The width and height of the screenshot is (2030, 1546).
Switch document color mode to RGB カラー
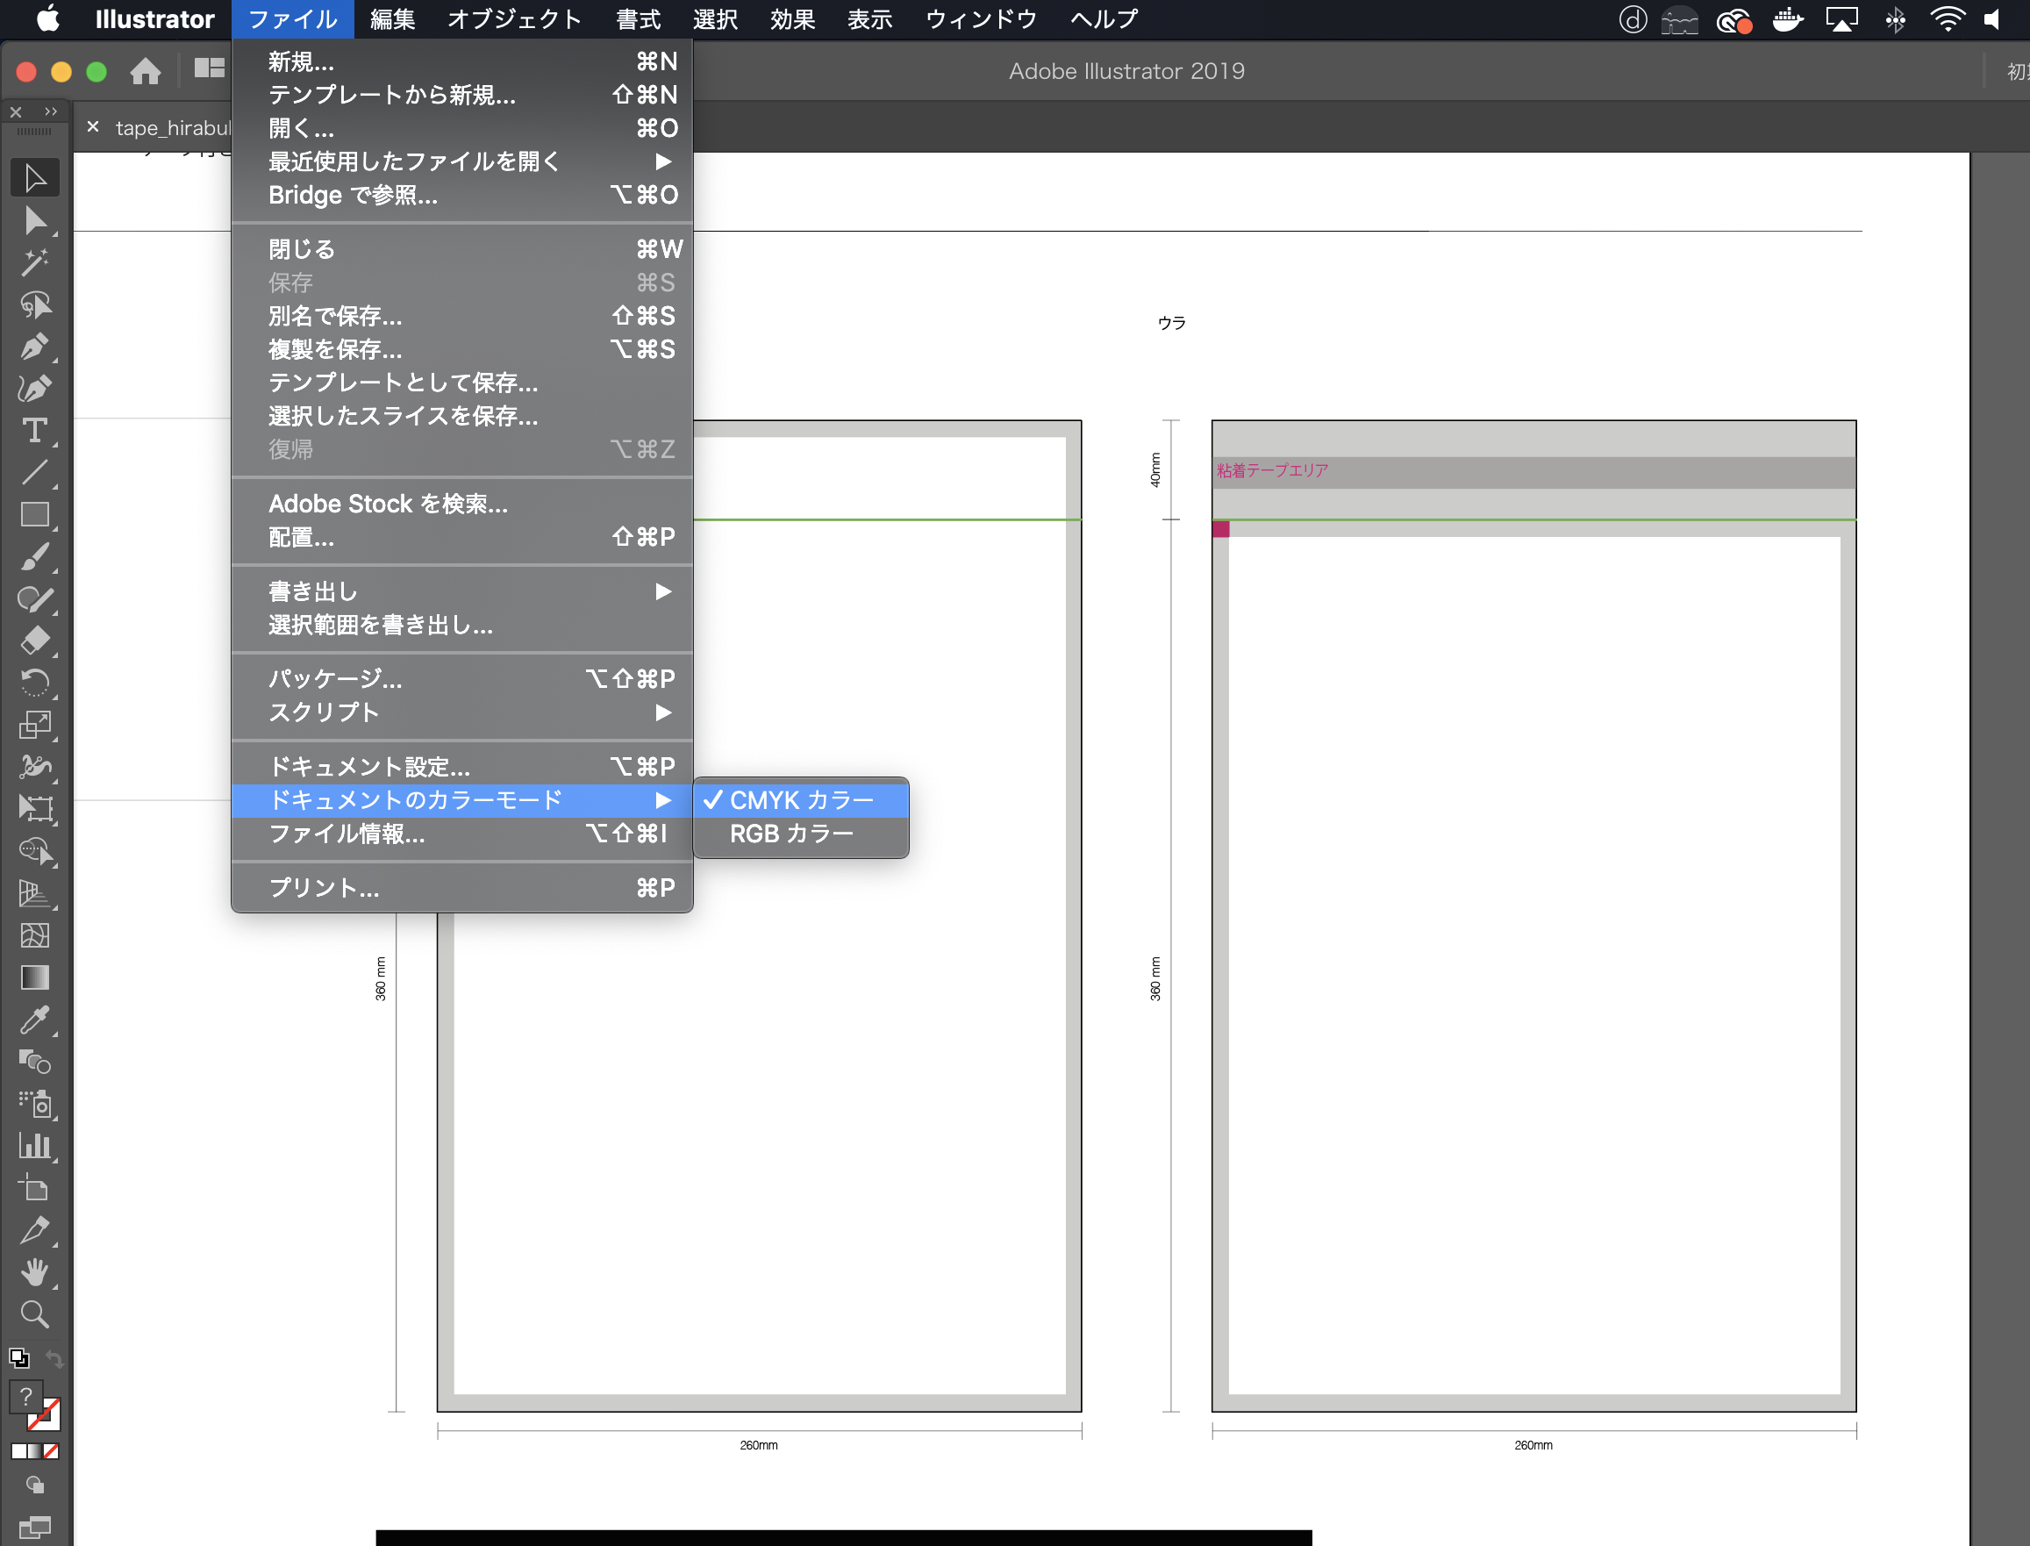791,833
